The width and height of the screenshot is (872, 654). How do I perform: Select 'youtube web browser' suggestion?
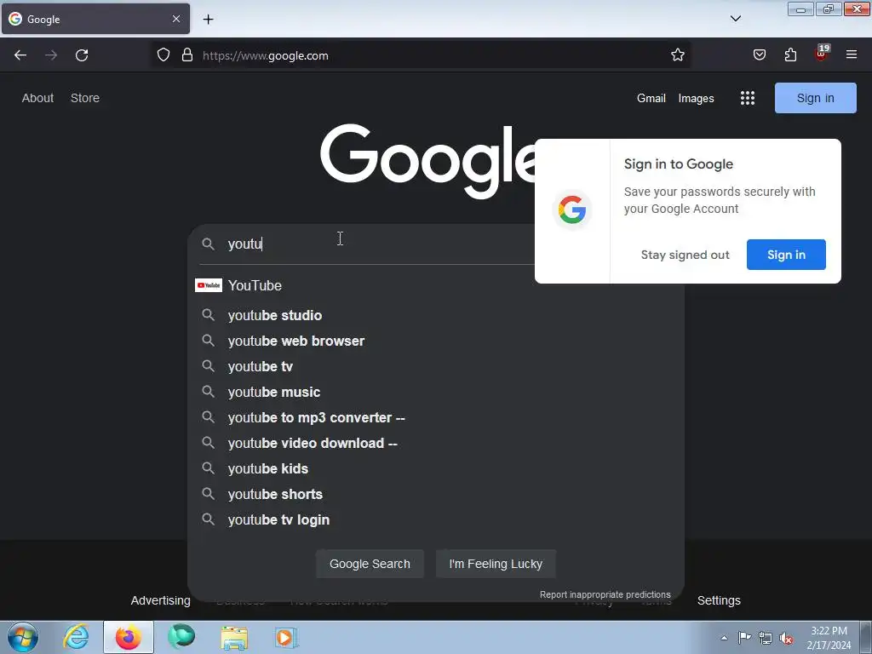(x=435, y=341)
